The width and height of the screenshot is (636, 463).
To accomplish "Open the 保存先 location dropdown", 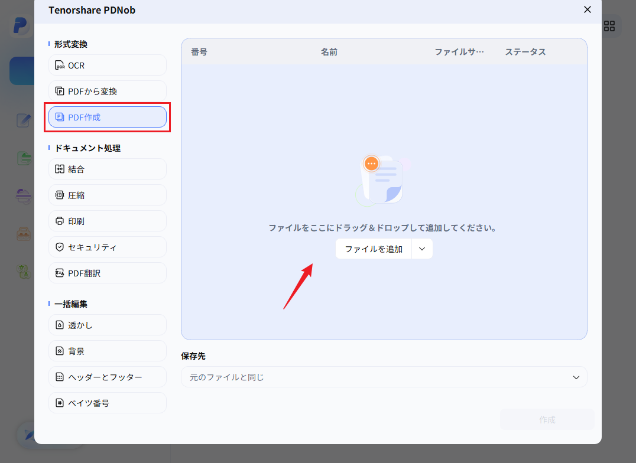I will pyautogui.click(x=384, y=377).
